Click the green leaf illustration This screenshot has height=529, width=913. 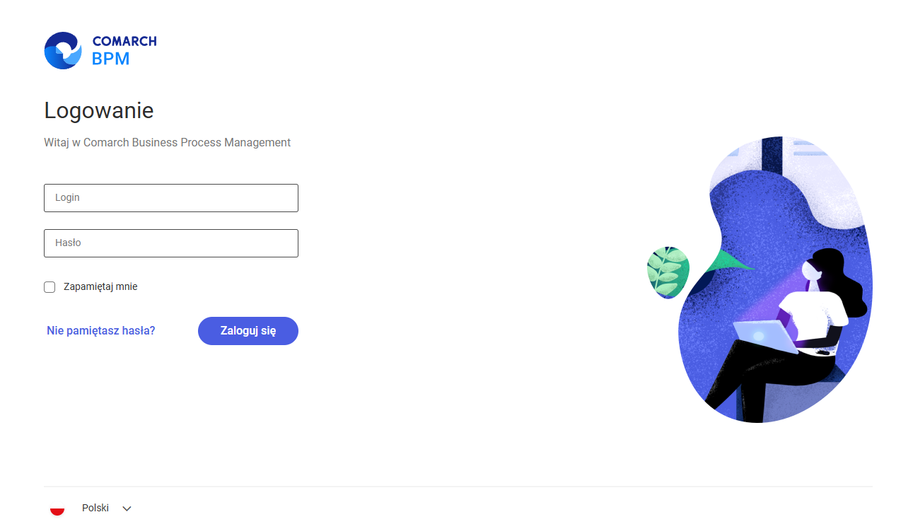pyautogui.click(x=668, y=272)
